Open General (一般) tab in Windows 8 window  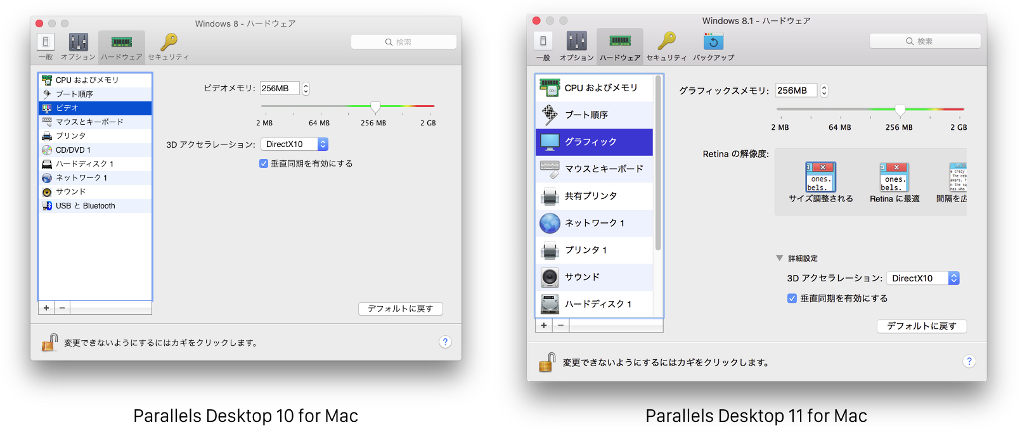click(x=46, y=47)
